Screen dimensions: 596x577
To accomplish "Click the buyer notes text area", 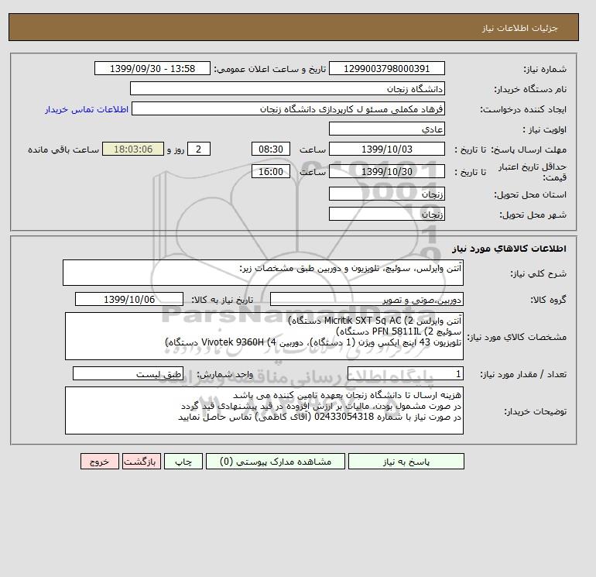I will [264, 410].
